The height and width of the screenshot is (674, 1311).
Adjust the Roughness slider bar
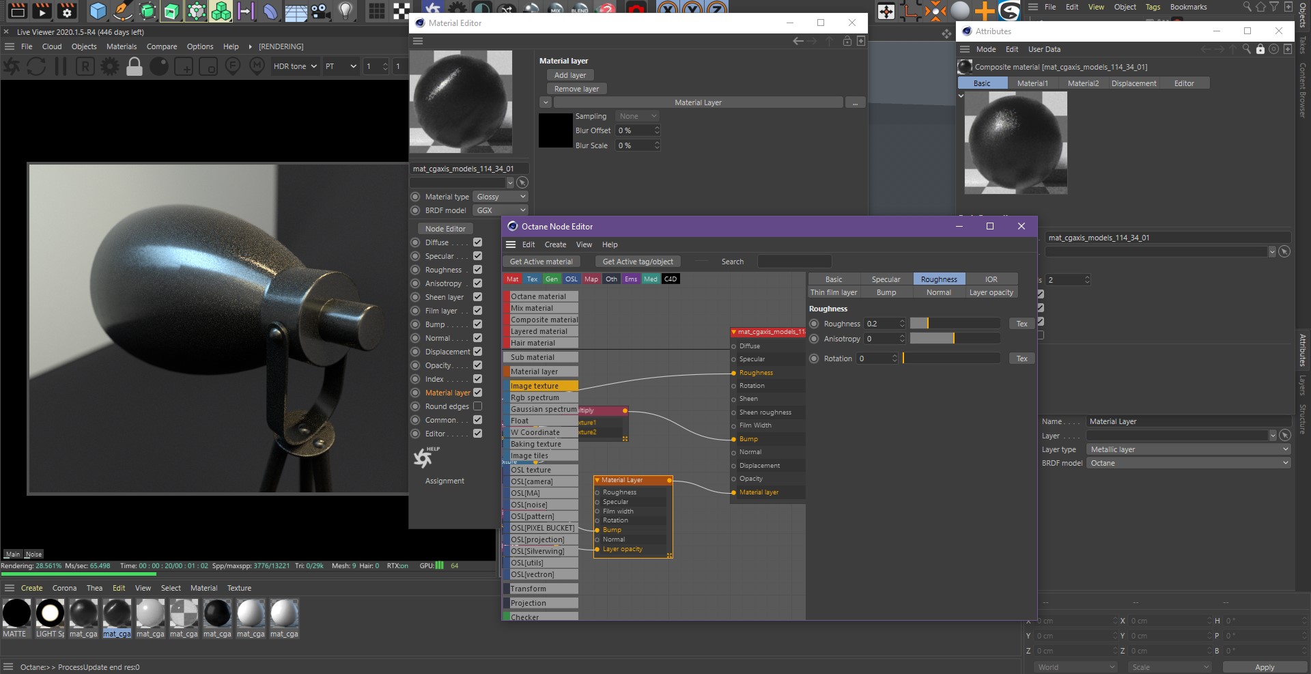(955, 324)
